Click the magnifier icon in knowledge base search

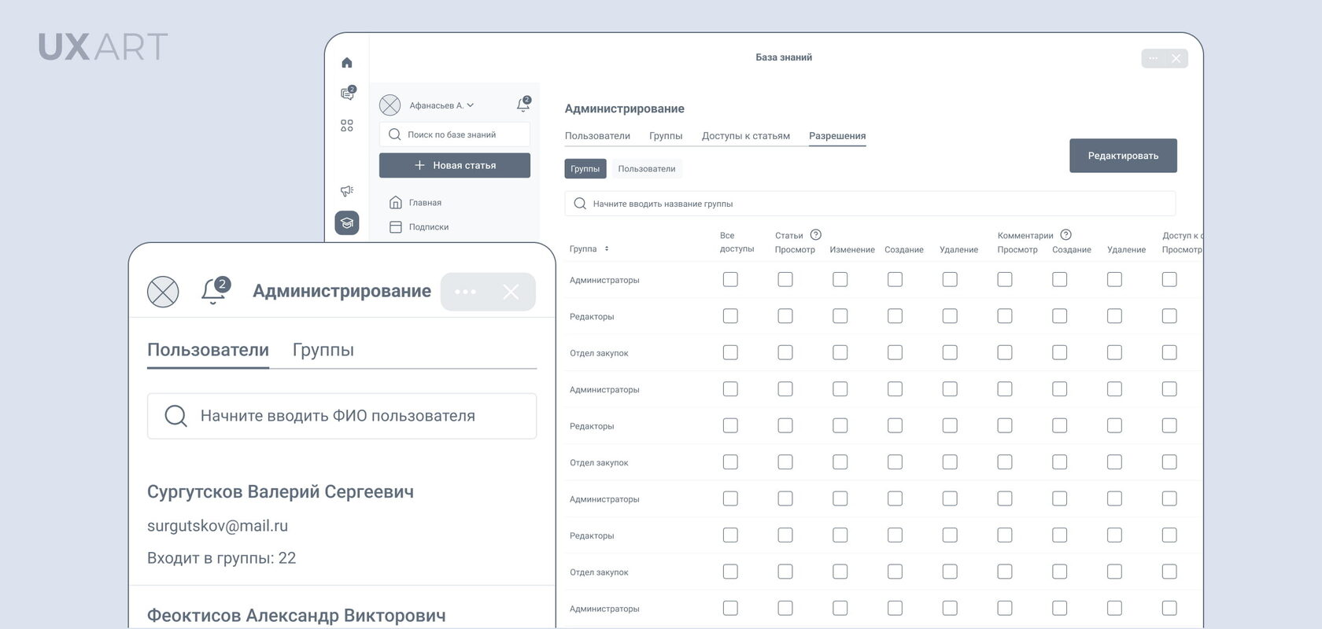(395, 134)
